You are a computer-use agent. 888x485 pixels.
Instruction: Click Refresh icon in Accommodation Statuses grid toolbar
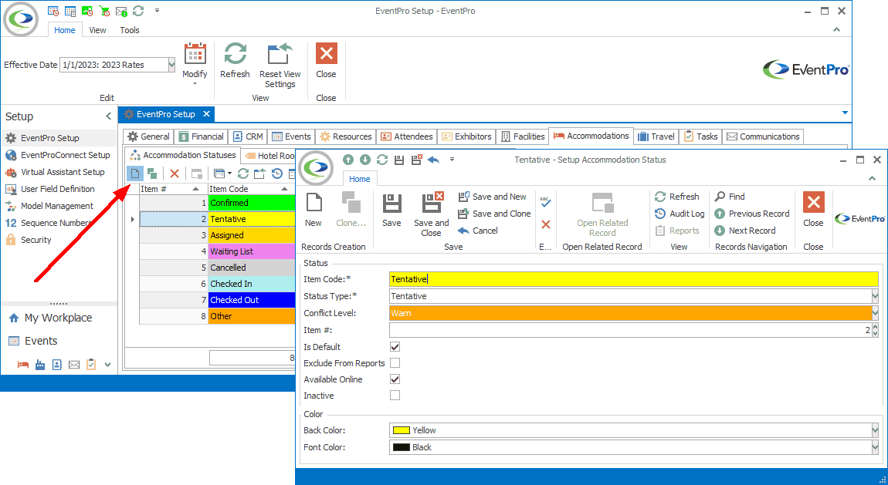click(x=243, y=173)
